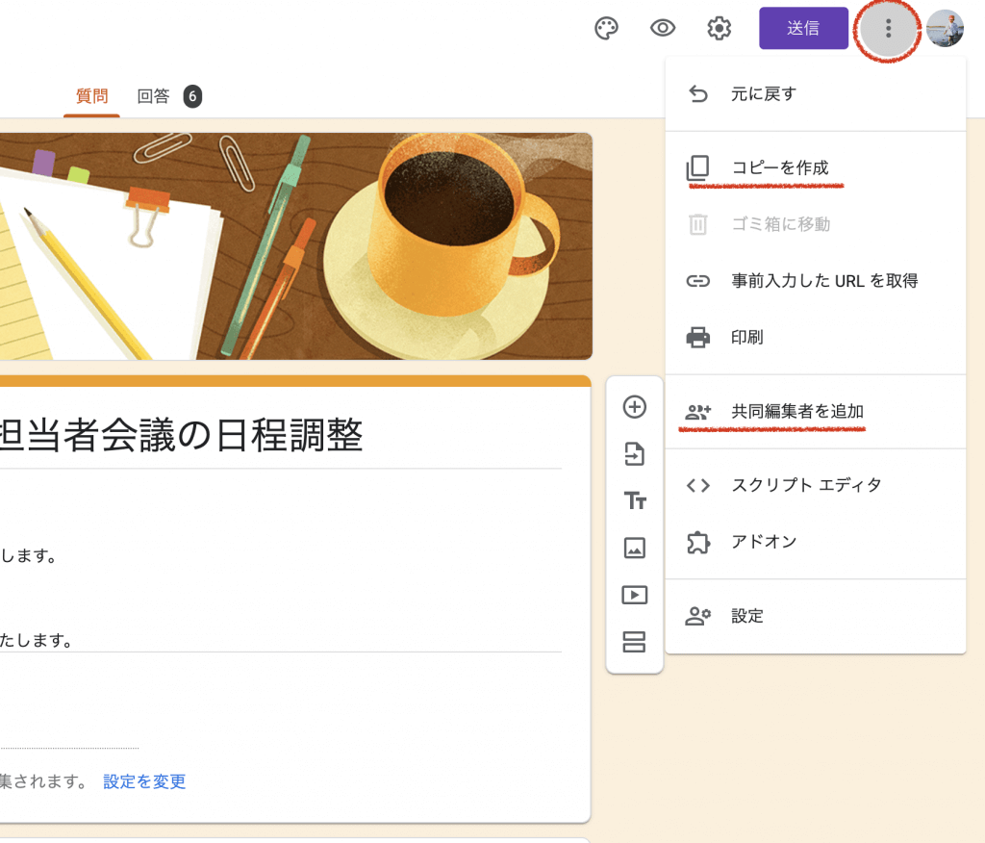The height and width of the screenshot is (843, 985).
Task: Open 設定 at the menu bottom
Action: (747, 616)
